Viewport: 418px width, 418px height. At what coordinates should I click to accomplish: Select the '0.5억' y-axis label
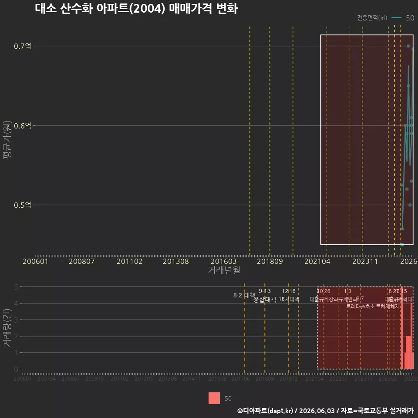pyautogui.click(x=23, y=205)
